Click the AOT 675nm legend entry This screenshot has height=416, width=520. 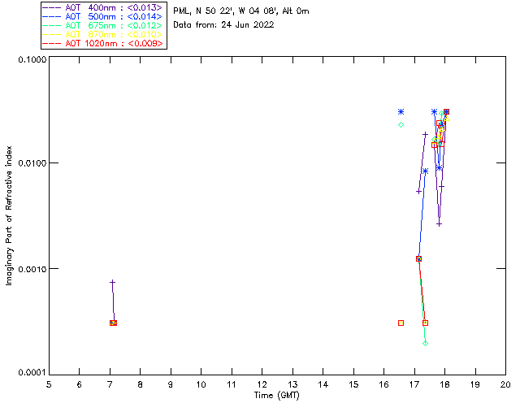pos(103,25)
